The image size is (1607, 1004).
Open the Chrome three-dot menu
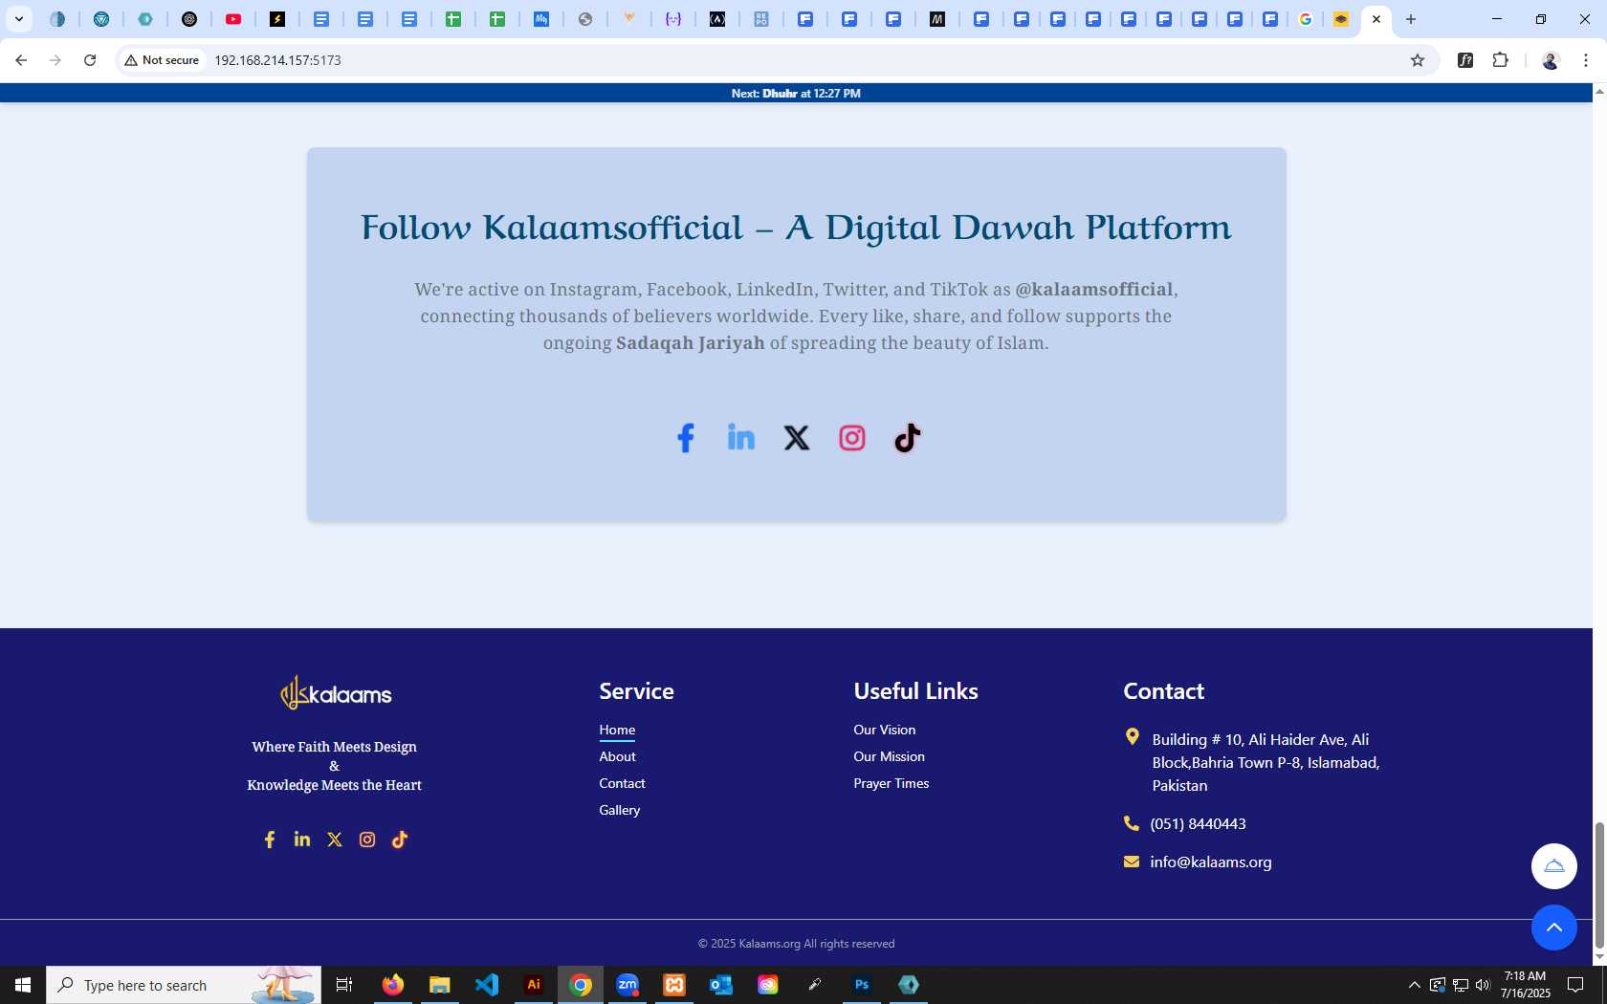[x=1586, y=60]
